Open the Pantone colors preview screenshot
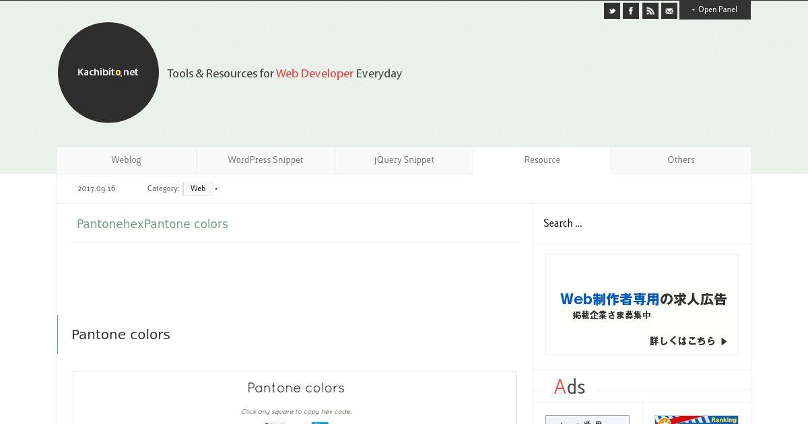 click(x=295, y=398)
